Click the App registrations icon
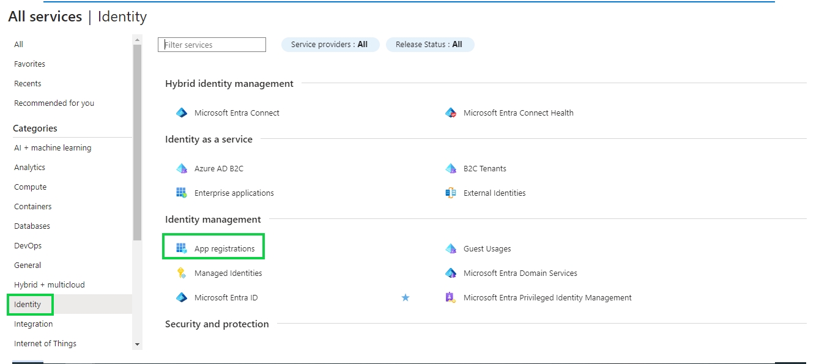This screenshot has width=819, height=364. click(181, 248)
